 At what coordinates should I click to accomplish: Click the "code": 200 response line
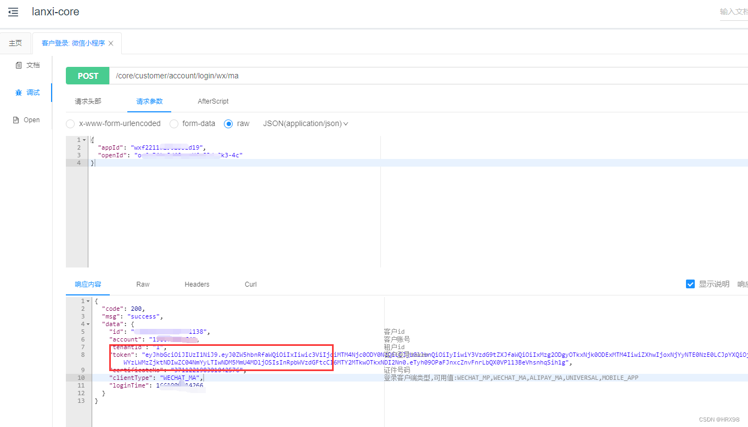(123, 309)
